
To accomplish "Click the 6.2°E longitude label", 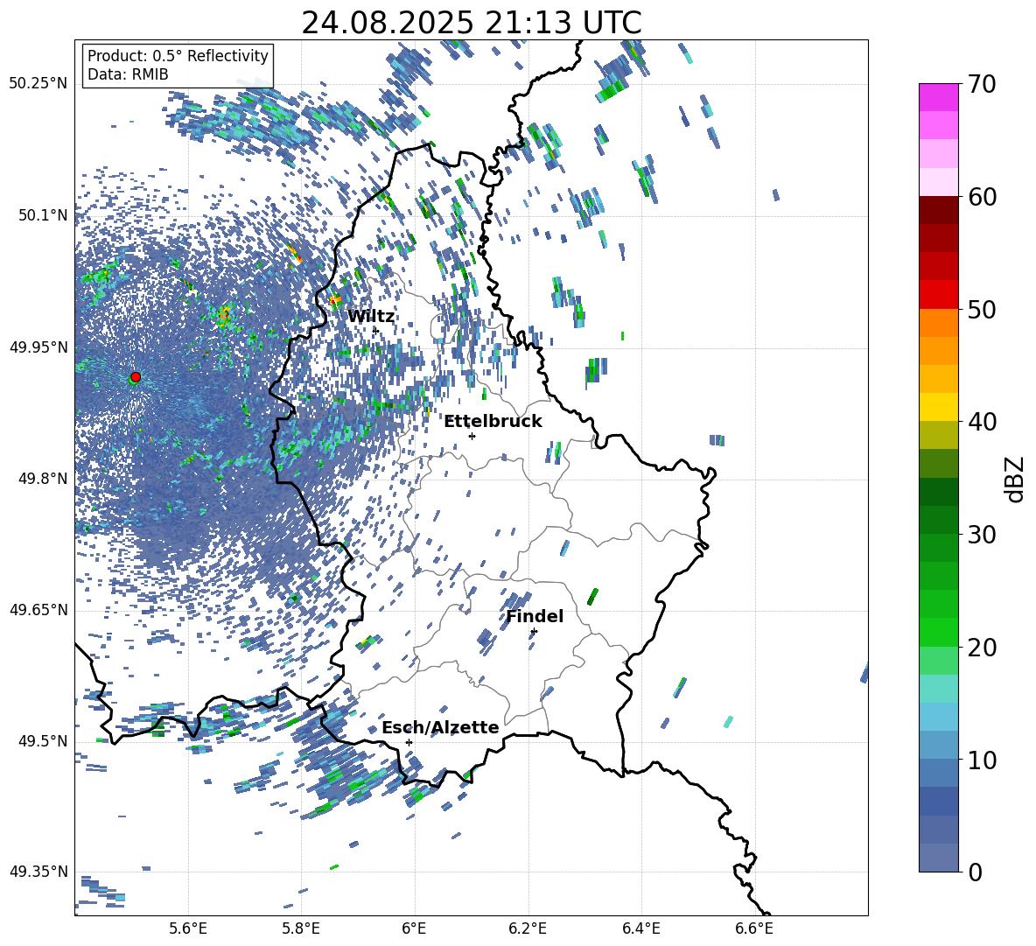I will pyautogui.click(x=528, y=928).
